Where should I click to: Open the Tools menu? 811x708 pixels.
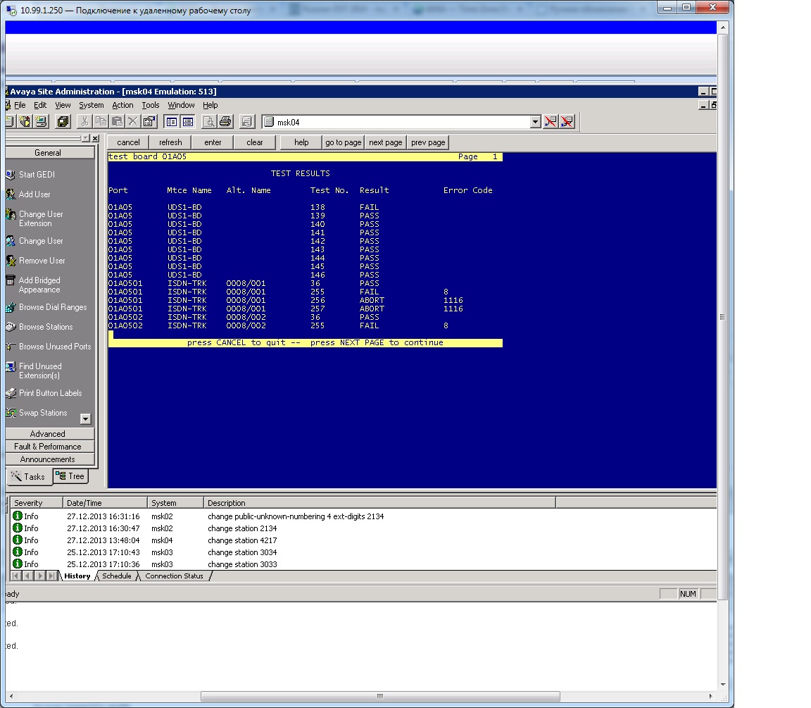151,105
